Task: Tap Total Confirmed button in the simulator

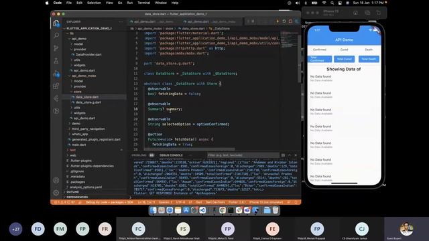Action: (320, 59)
